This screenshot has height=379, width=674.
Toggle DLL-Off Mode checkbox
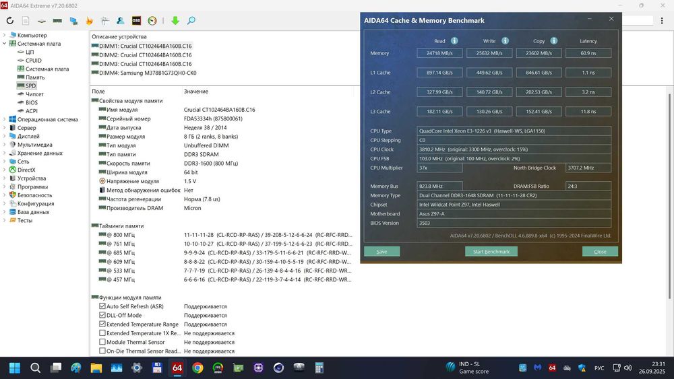coord(102,315)
